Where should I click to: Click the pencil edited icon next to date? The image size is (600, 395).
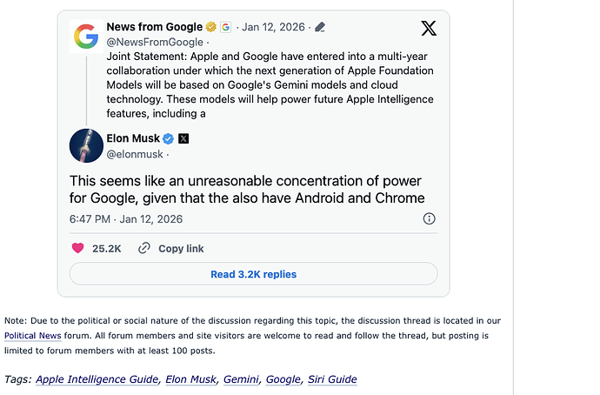319,27
